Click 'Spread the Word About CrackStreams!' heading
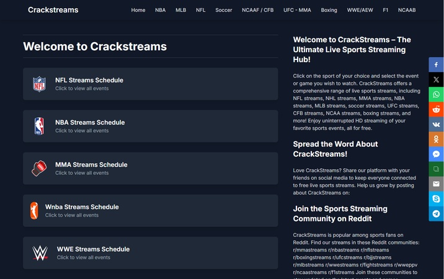 point(335,149)
